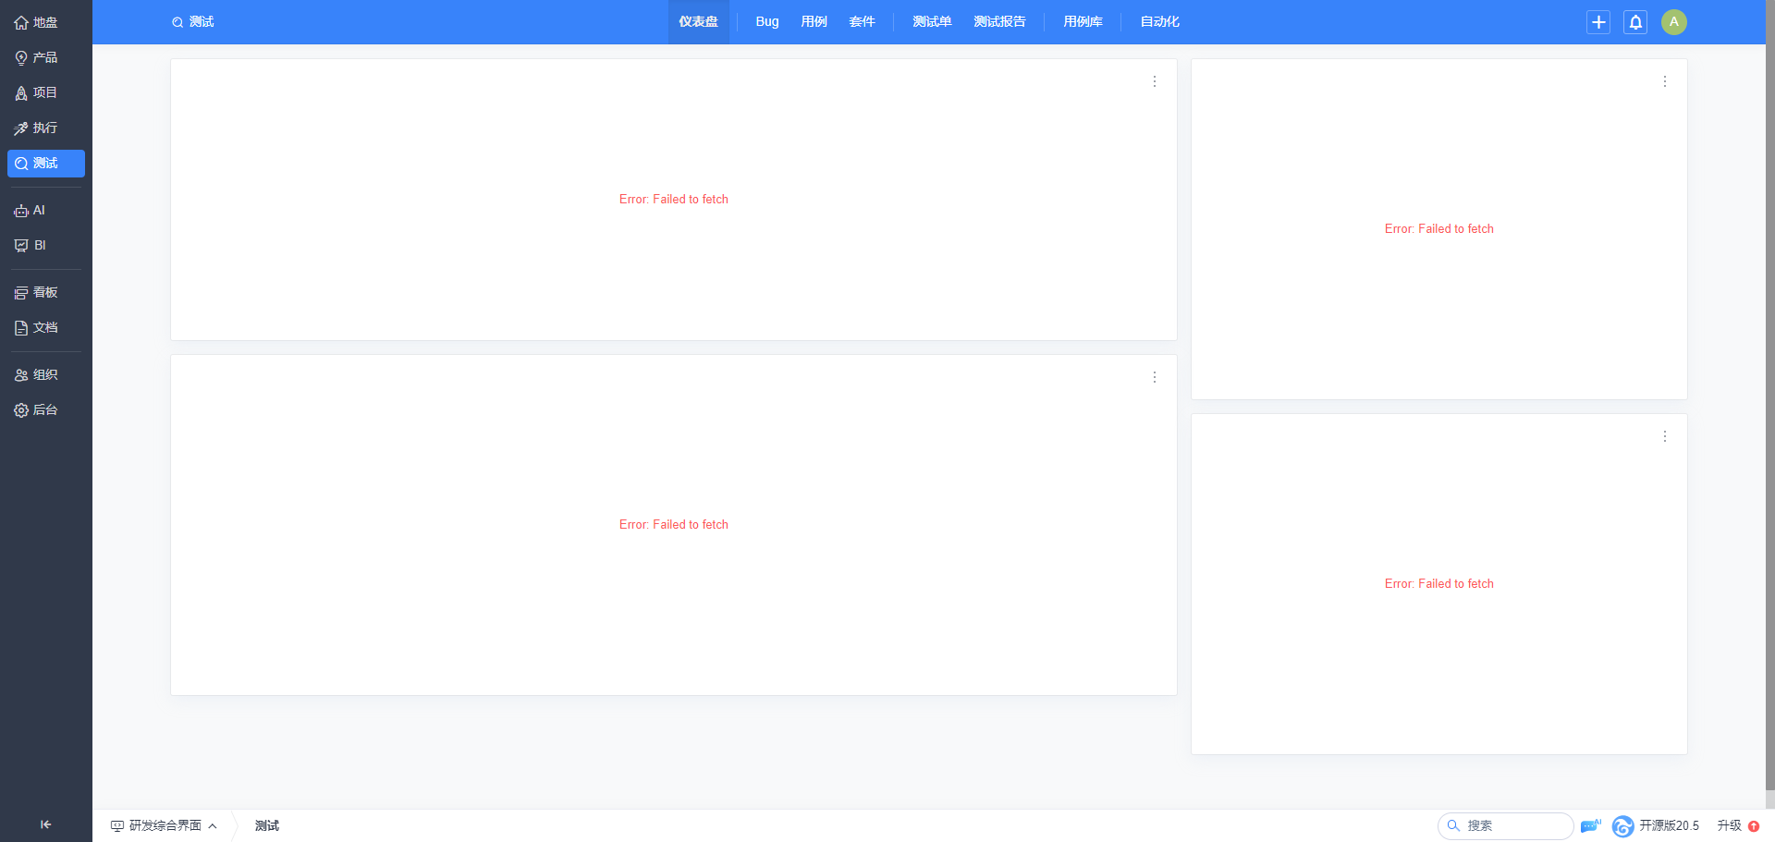
Task: Click 升级 upgrade link
Action: (x=1729, y=826)
